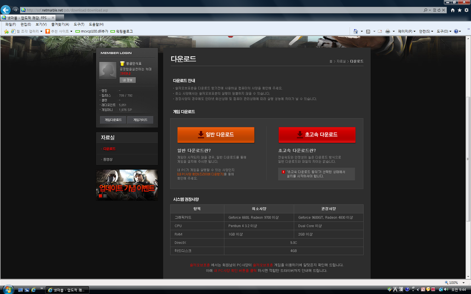
Task: Click the 게임가이드 button in sidebar
Action: 140,120
